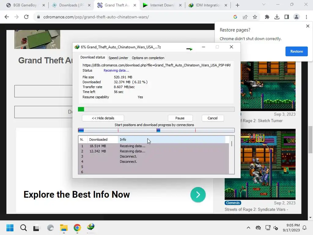Close the BGB GameBoy tab
The width and height of the screenshot is (313, 235).
(44, 5)
